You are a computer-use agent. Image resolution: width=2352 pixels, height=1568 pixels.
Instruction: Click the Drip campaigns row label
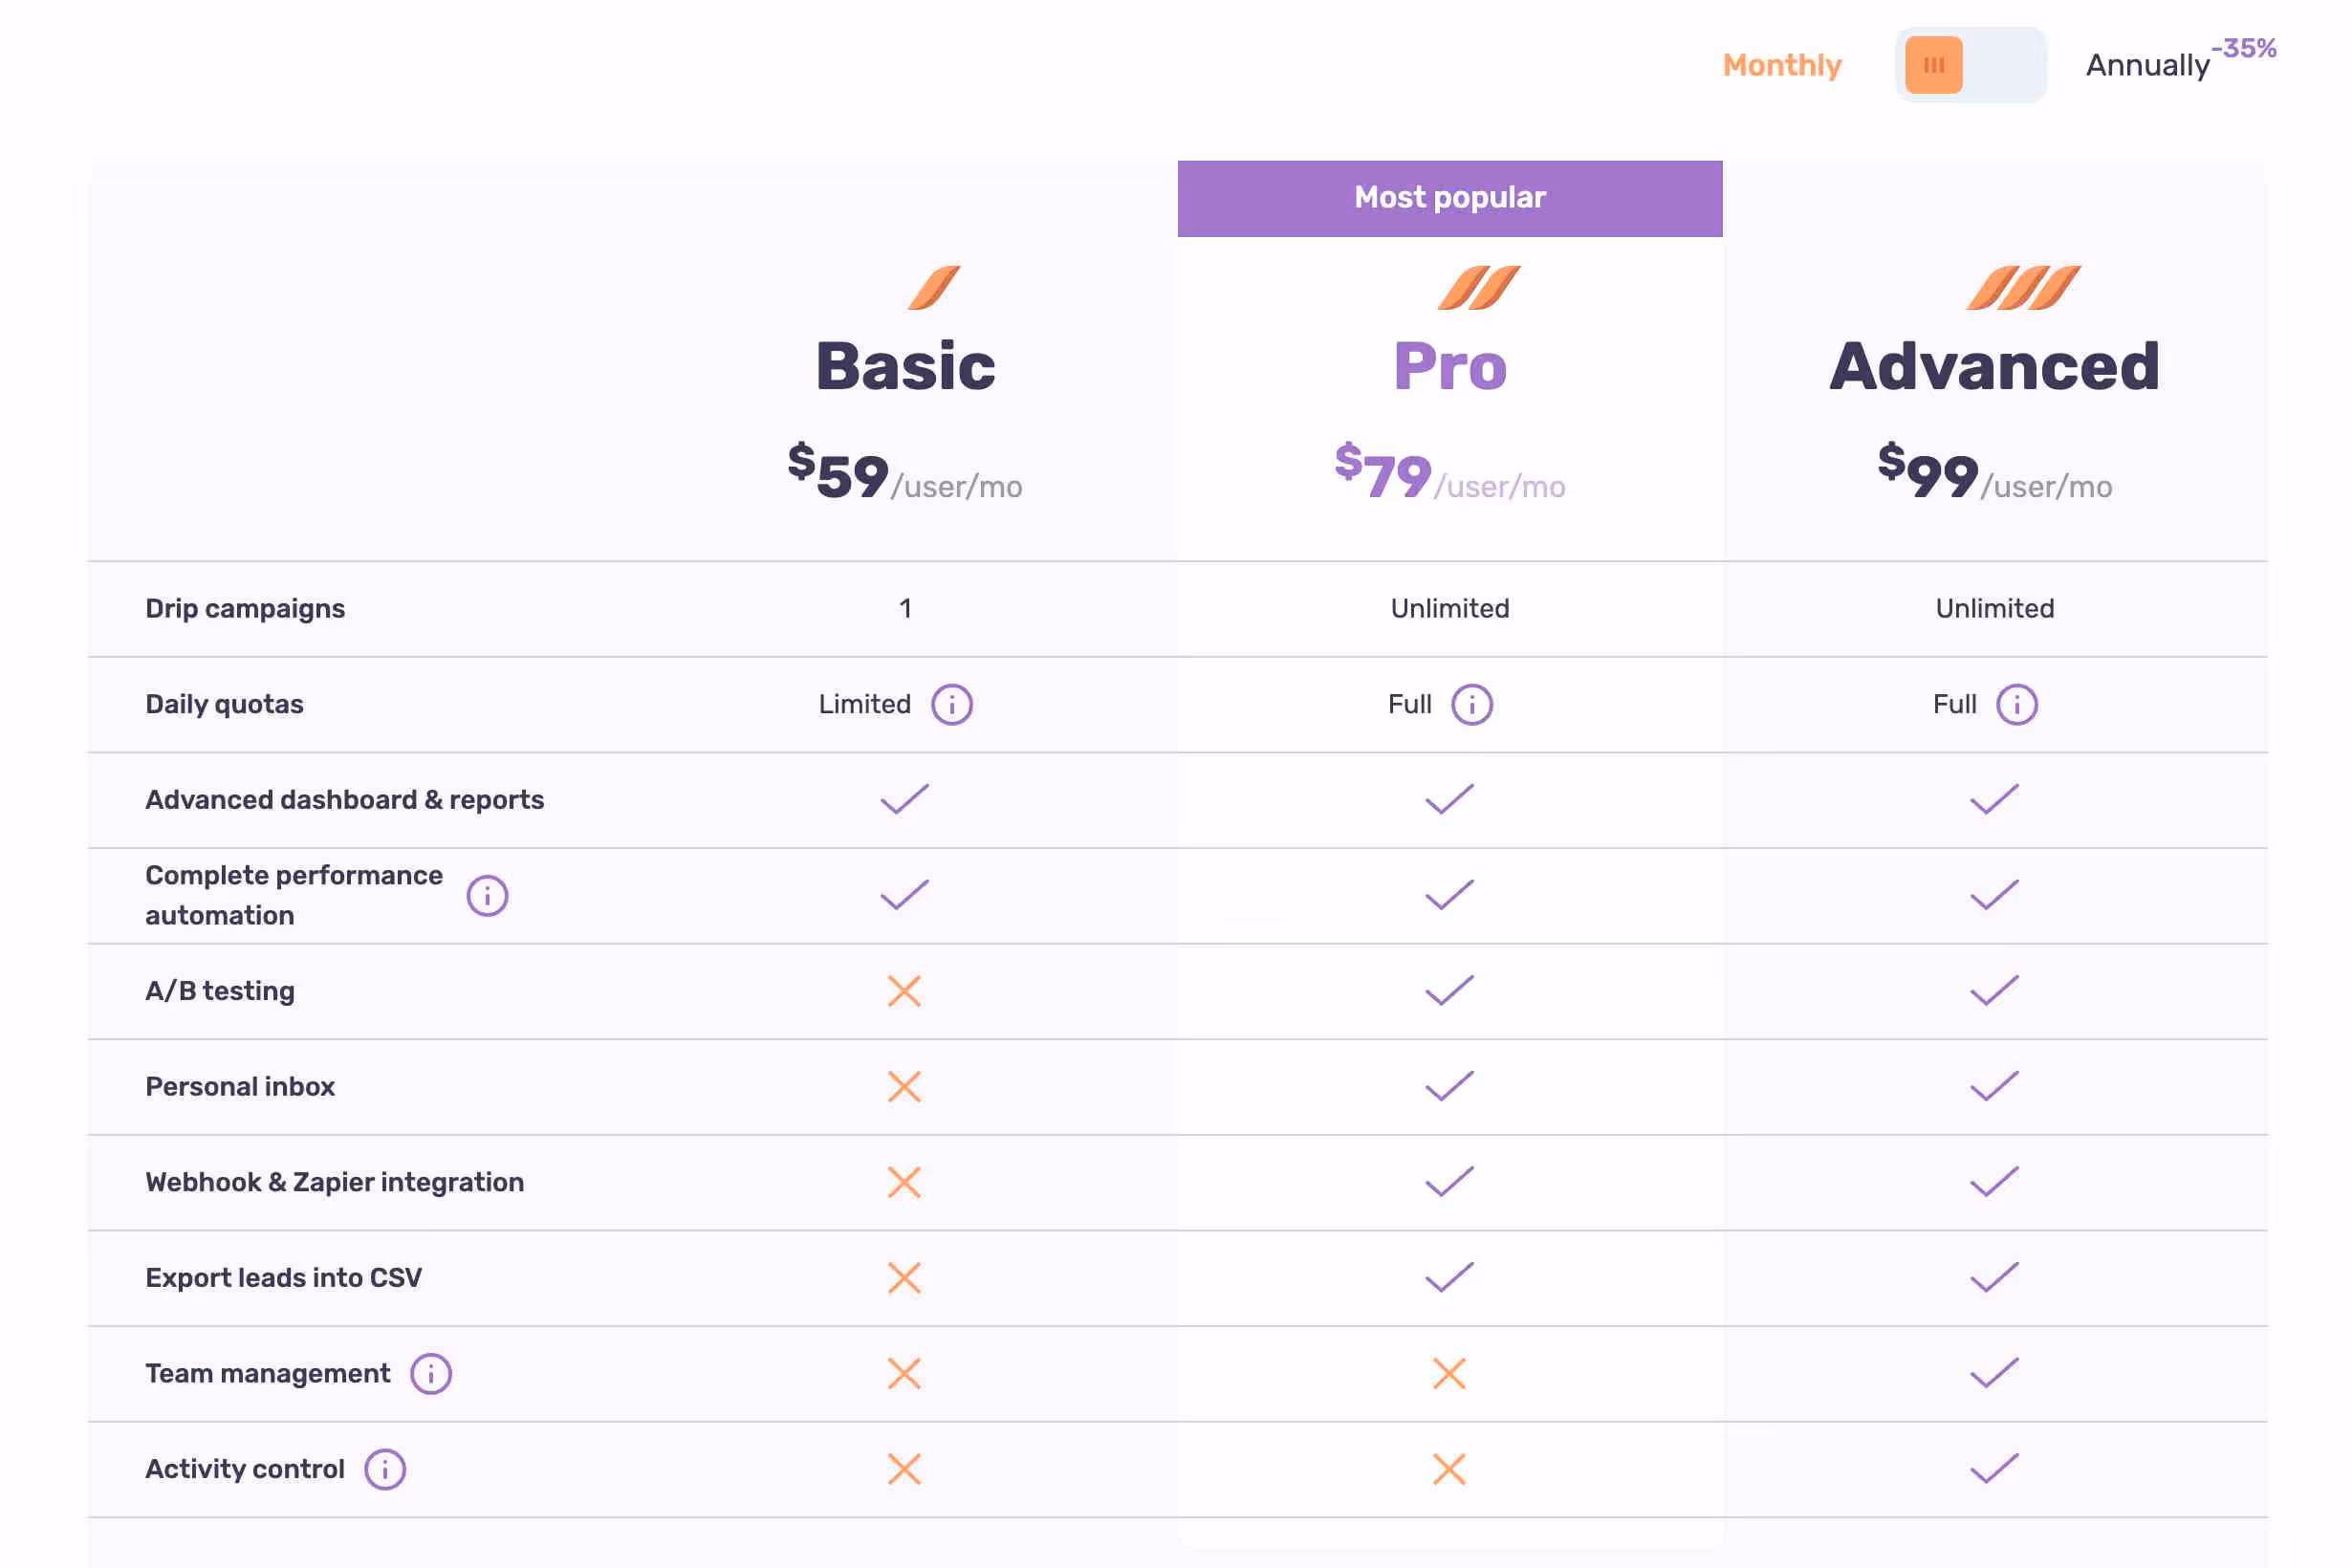245,608
